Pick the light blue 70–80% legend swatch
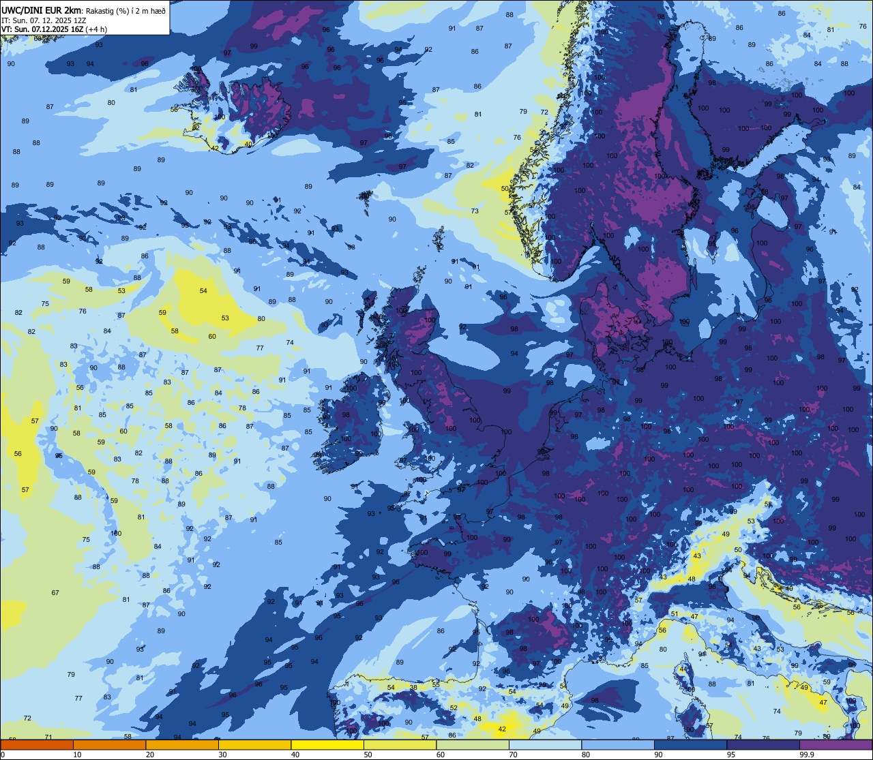The height and width of the screenshot is (760, 873). coord(545,744)
